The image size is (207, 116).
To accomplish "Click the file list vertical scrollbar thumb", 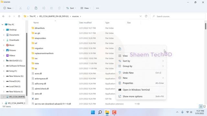I will tap(206, 26).
